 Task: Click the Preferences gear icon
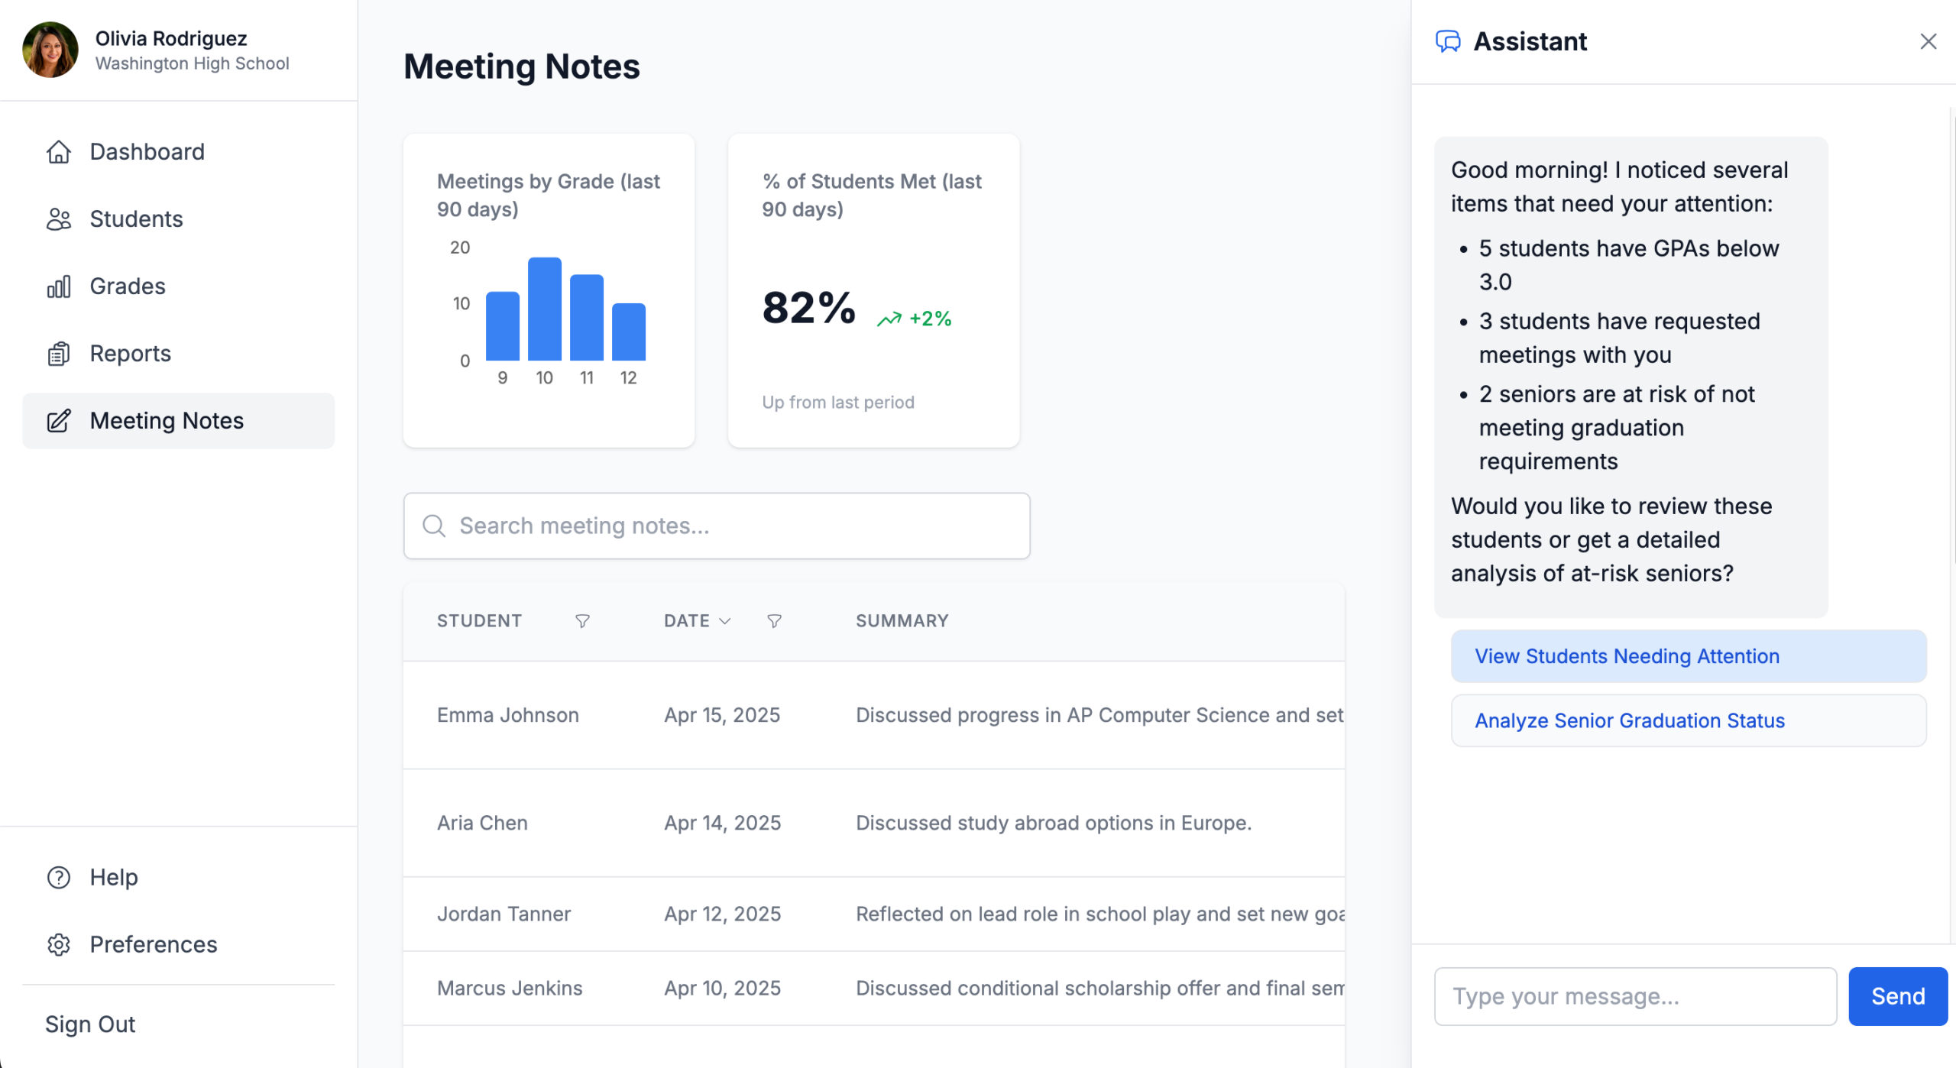tap(59, 945)
